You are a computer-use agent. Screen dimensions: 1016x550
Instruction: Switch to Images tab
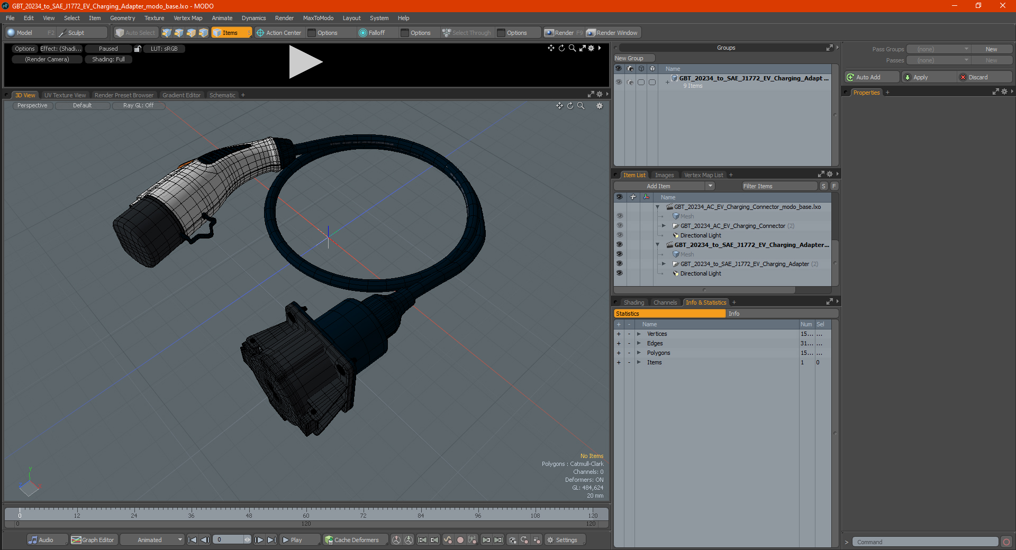[664, 175]
